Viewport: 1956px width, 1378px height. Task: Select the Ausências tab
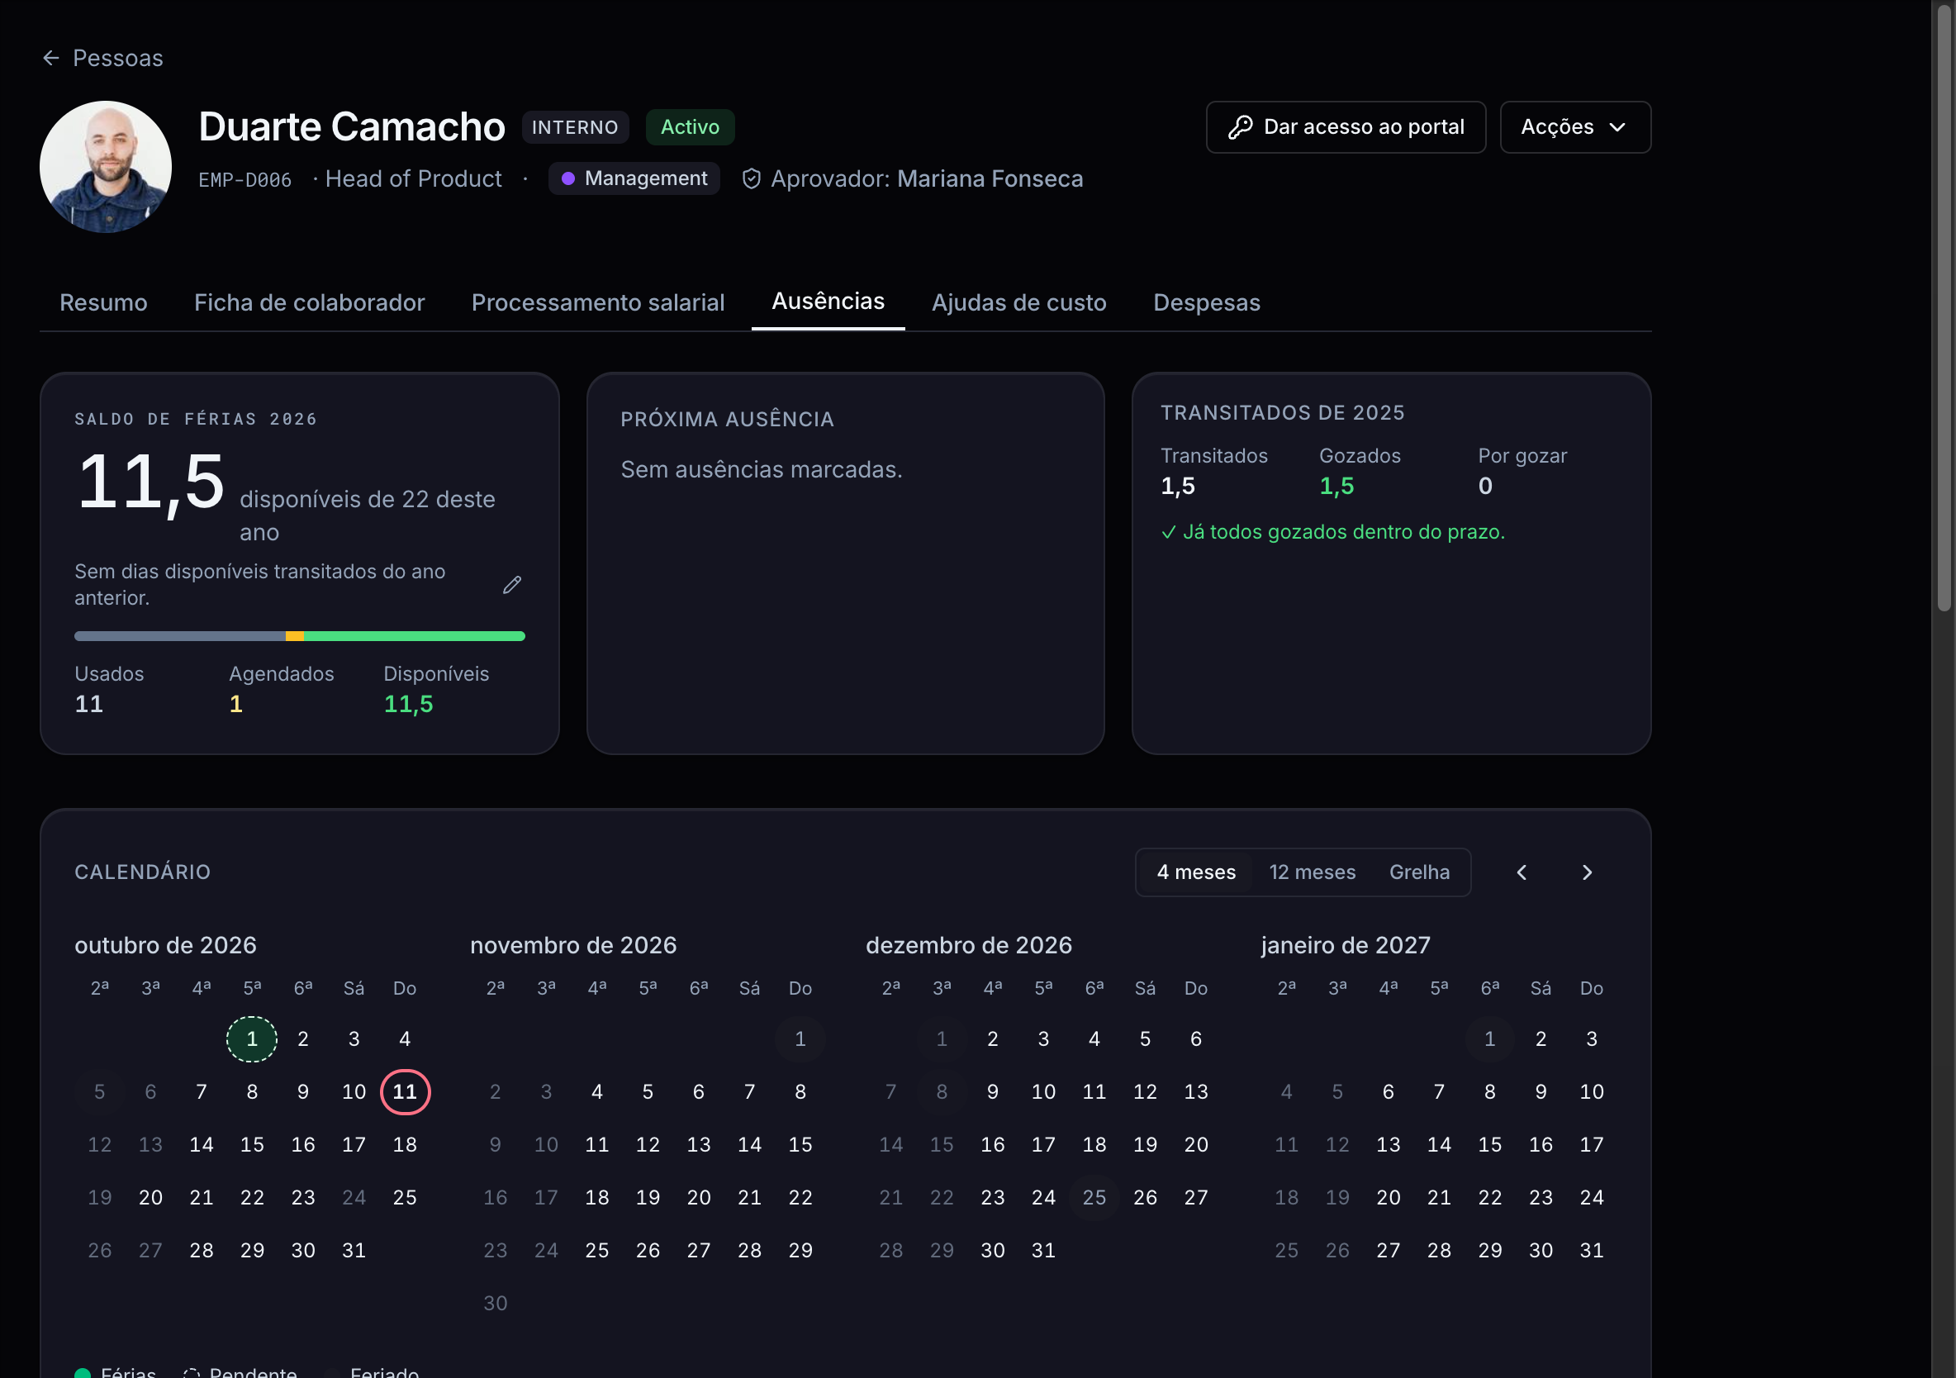click(828, 302)
